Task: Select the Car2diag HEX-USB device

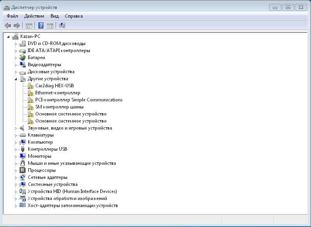Action: [54, 86]
